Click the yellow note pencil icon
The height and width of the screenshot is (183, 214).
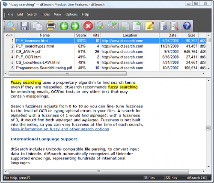150,26
